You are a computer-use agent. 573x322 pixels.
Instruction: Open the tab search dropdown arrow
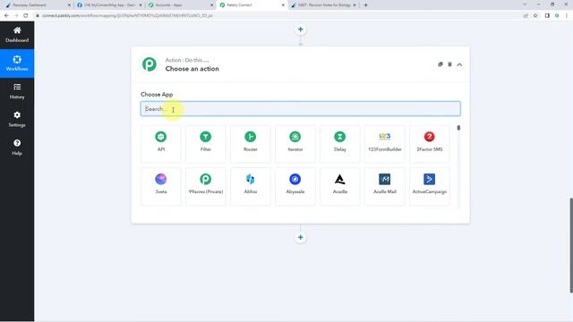click(x=525, y=4)
